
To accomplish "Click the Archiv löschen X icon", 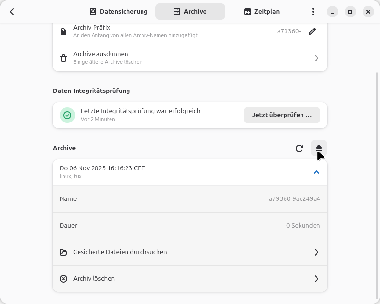I will point(63,279).
